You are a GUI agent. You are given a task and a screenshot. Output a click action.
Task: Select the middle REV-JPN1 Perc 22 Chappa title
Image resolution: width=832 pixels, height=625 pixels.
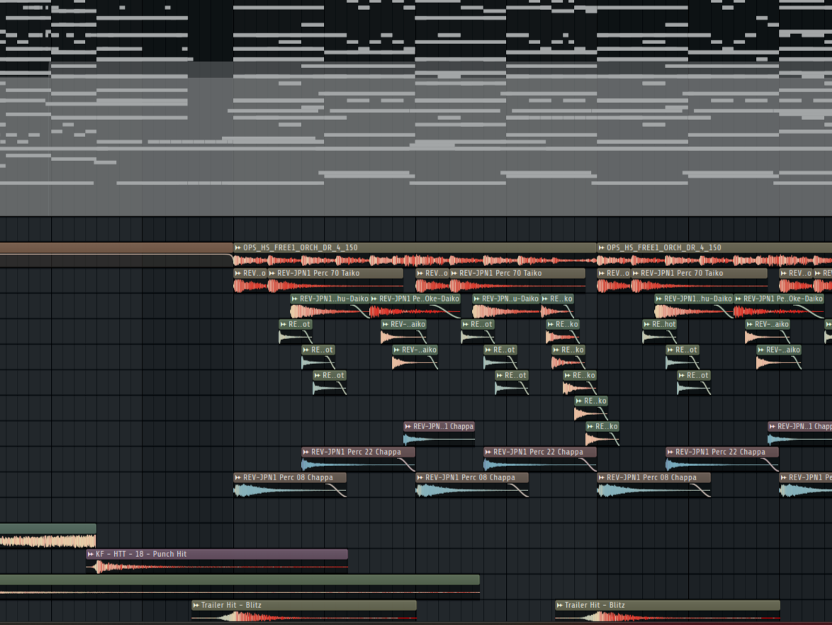click(x=538, y=452)
